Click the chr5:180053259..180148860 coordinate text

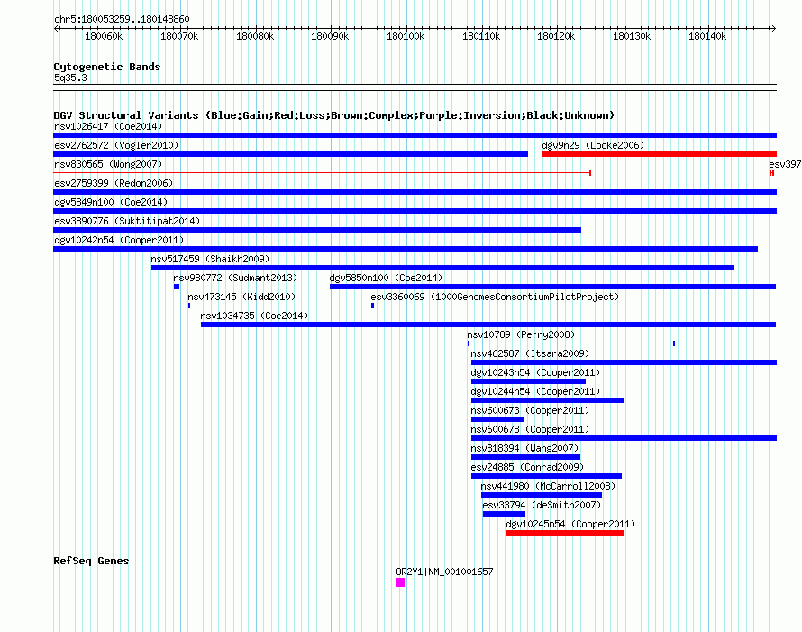click(x=122, y=19)
